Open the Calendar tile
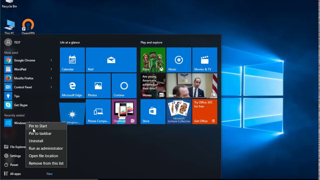 coord(72,60)
